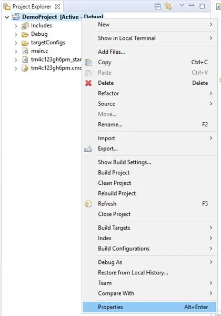Click the main.c file icon

click(x=25, y=52)
